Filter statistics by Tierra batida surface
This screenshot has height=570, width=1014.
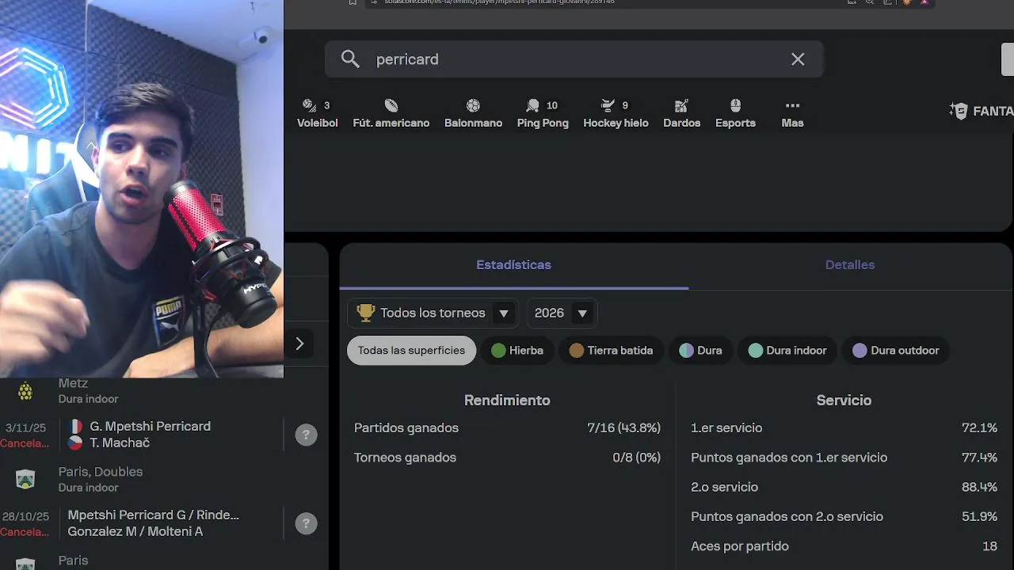coord(611,351)
